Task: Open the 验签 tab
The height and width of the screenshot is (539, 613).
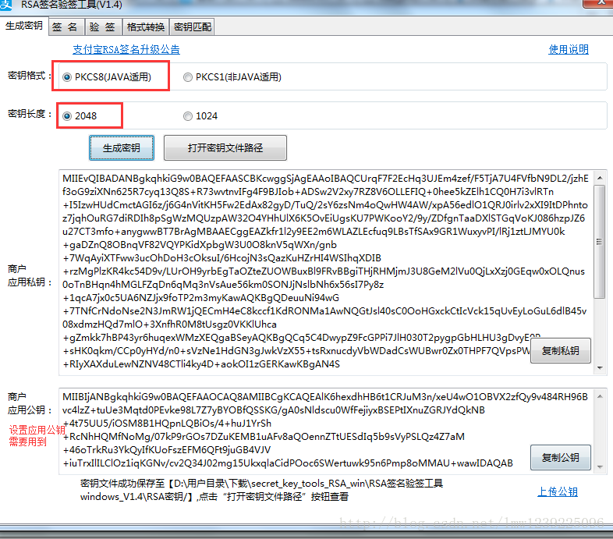Action: 102,27
